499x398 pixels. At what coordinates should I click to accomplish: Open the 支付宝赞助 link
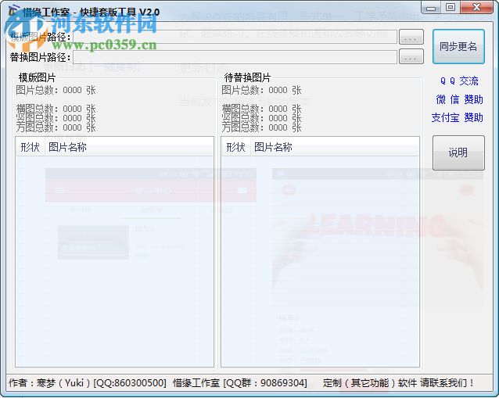[x=458, y=118]
